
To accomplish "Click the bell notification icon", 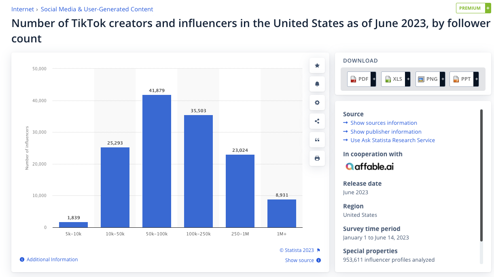I will pyautogui.click(x=317, y=84).
